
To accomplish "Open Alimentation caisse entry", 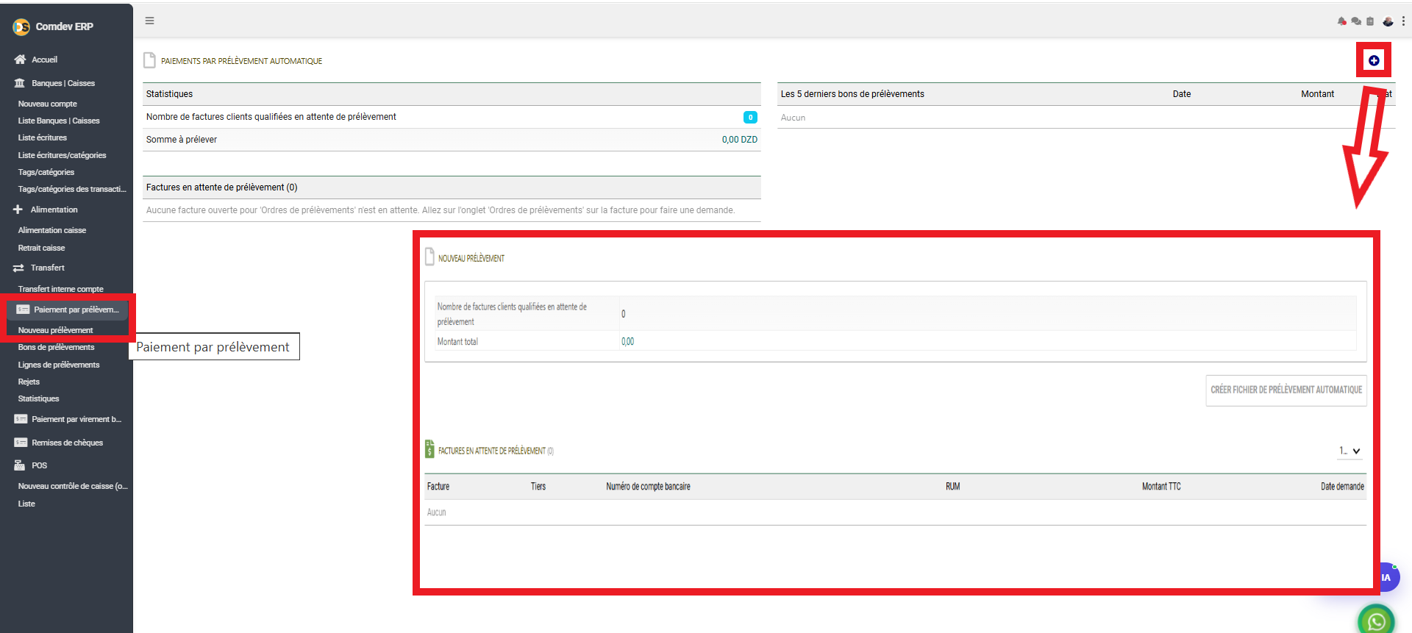I will [52, 230].
